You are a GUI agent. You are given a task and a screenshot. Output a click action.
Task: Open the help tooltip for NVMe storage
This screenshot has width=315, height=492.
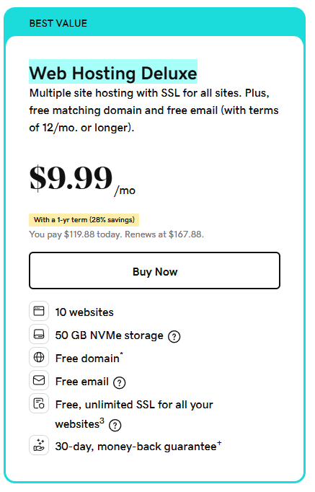tap(174, 336)
